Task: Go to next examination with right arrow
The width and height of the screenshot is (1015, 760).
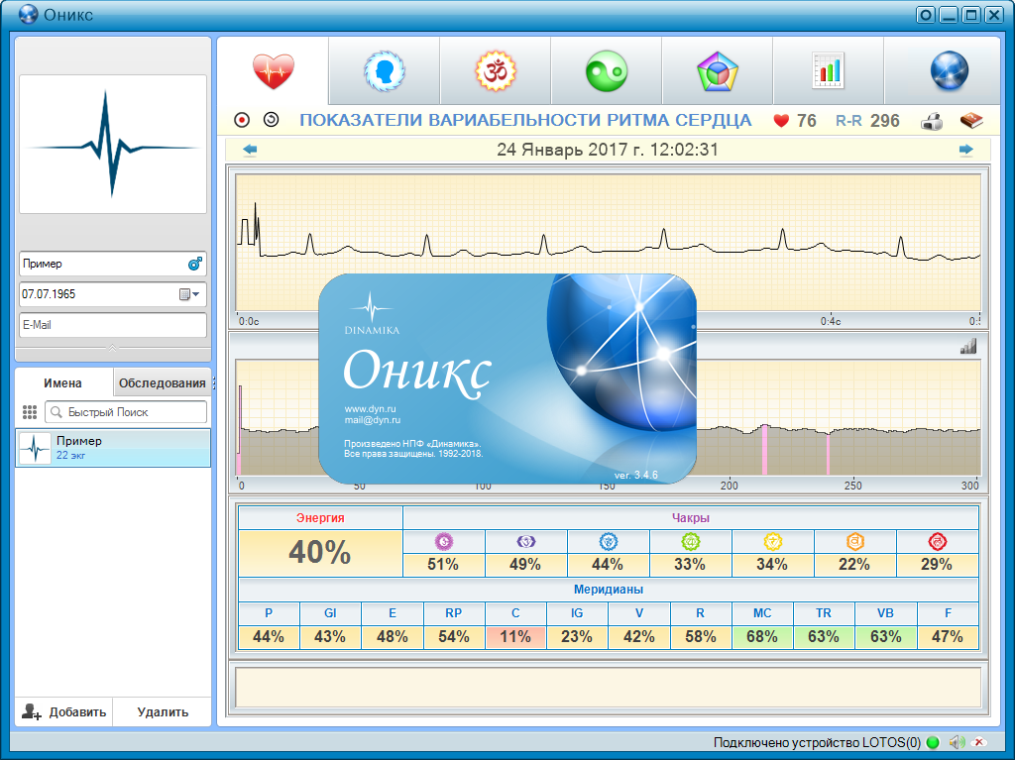Action: coord(965,151)
